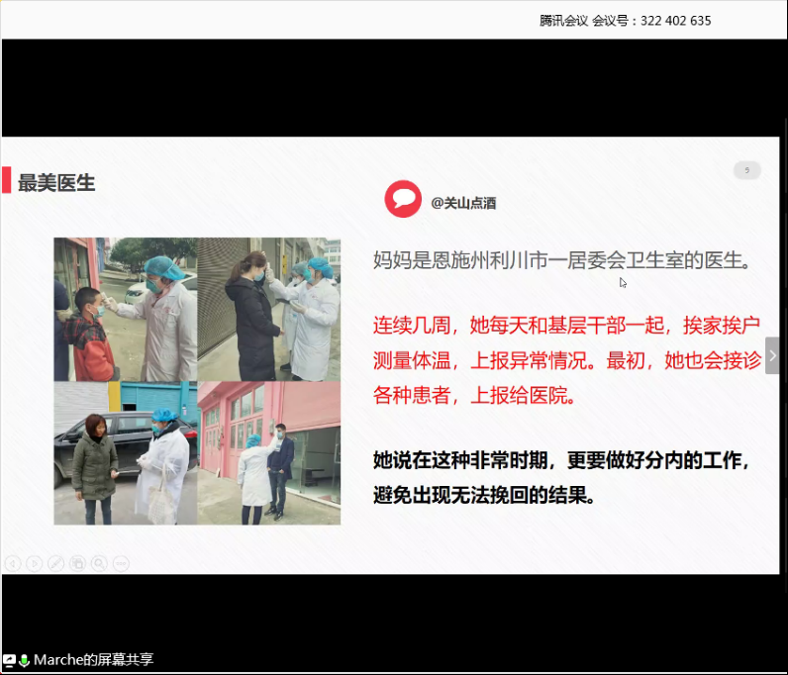Click photo with pink building doors
Image resolution: width=788 pixels, height=675 pixels.
[269, 453]
